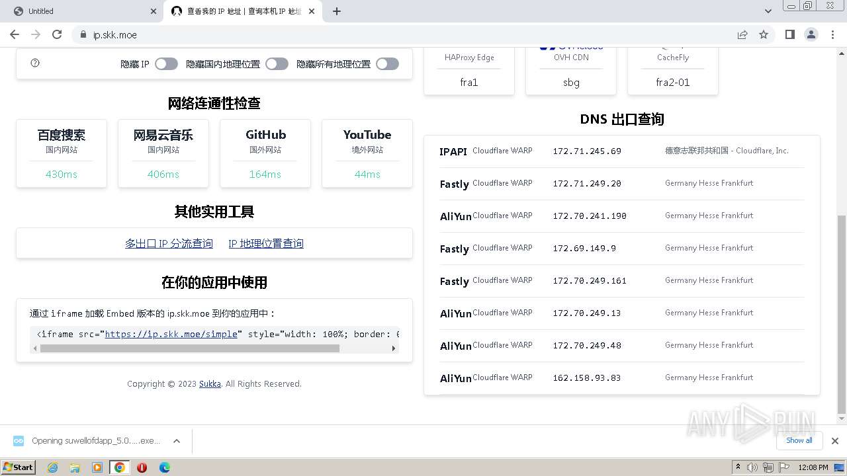Viewport: 847px width, 476px height.
Task: Click the browser forward arrow
Action: click(36, 34)
